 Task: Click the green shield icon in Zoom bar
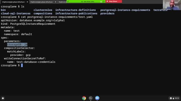point(104,1)
